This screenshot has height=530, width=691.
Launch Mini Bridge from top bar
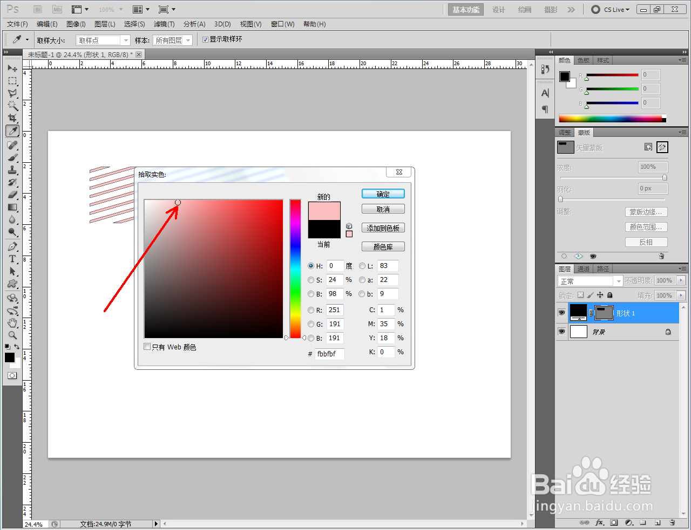click(57, 9)
